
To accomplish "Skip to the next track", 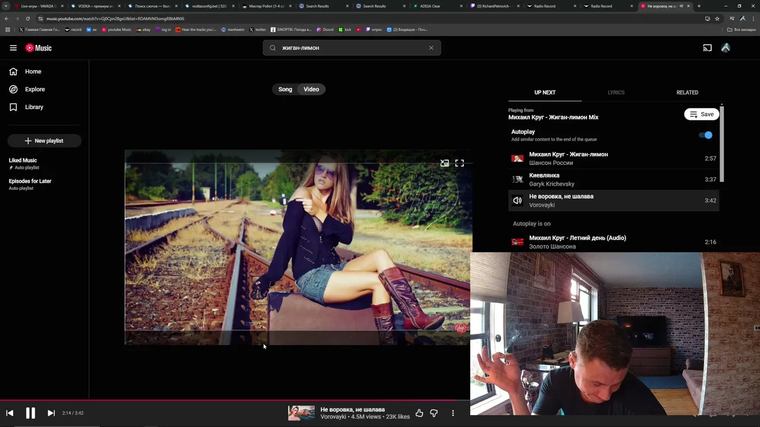I will [x=51, y=413].
